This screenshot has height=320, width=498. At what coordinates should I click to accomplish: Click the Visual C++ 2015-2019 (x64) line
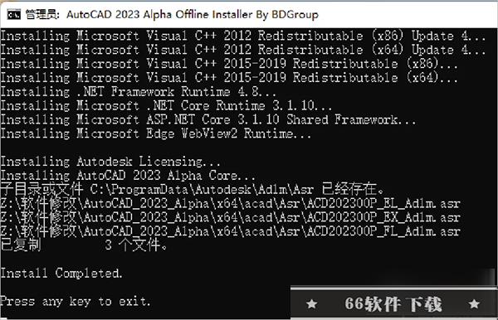click(229, 78)
